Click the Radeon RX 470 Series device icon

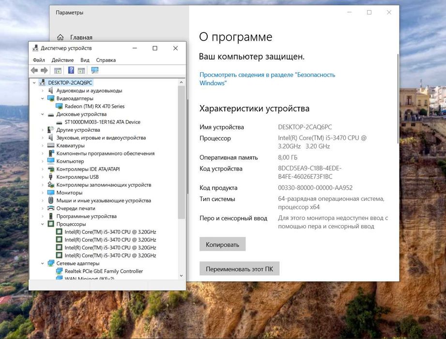59,106
